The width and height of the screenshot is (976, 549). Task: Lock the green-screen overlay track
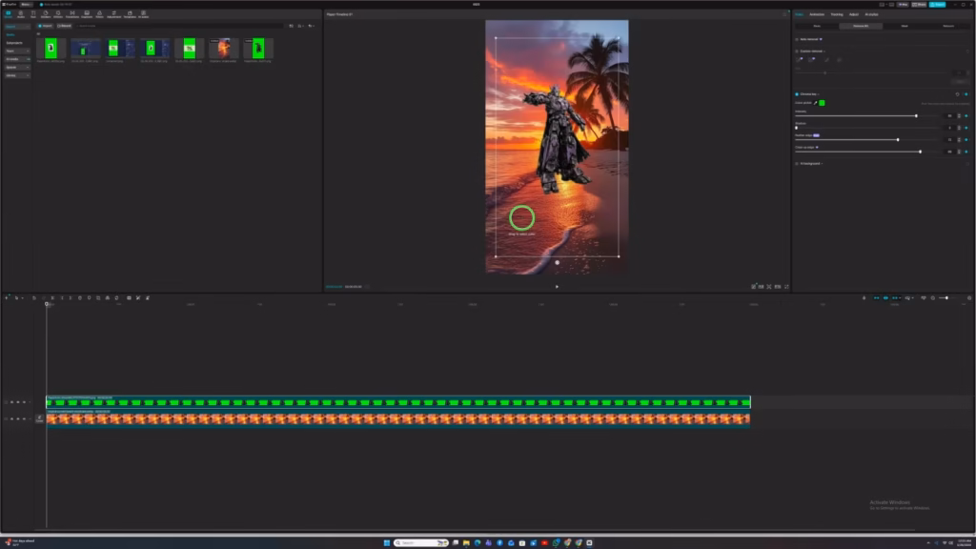(11, 402)
